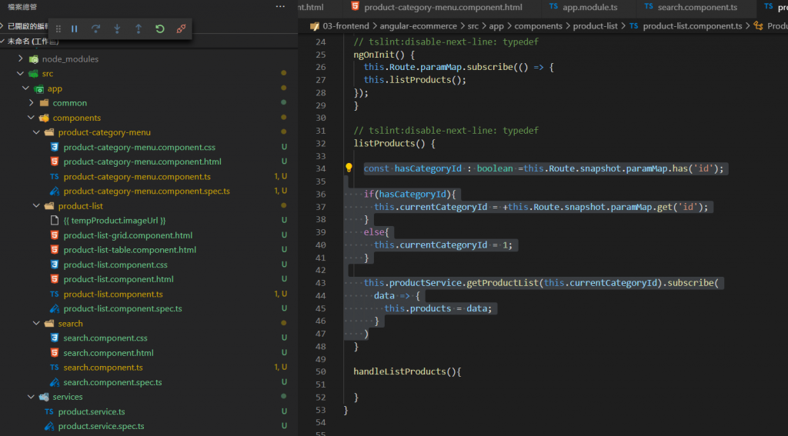Click the Step Into debug icon
Screen dimensions: 788x436
(x=117, y=29)
